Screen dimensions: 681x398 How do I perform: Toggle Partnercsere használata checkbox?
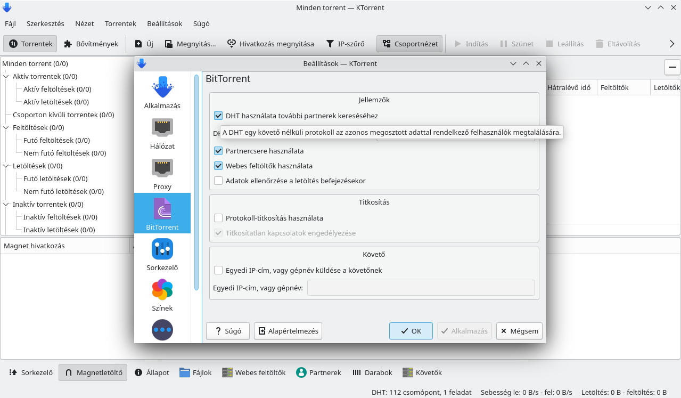(218, 151)
